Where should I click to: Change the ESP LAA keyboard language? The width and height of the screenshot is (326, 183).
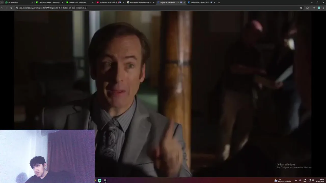pos(305,180)
